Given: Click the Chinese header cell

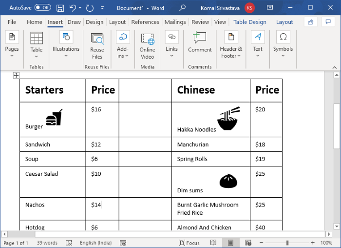Looking at the screenshot, I should pos(211,90).
